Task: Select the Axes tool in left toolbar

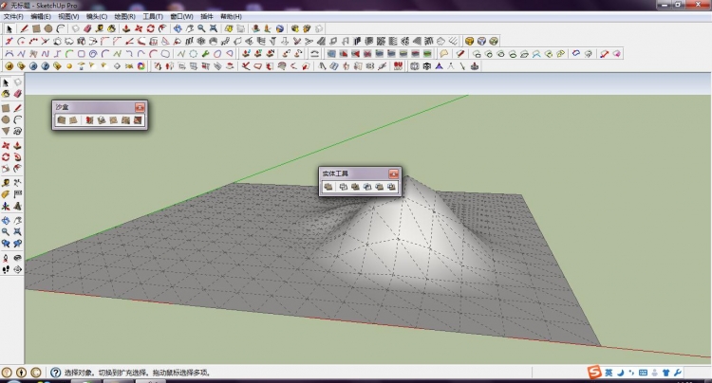Action: click(x=6, y=207)
